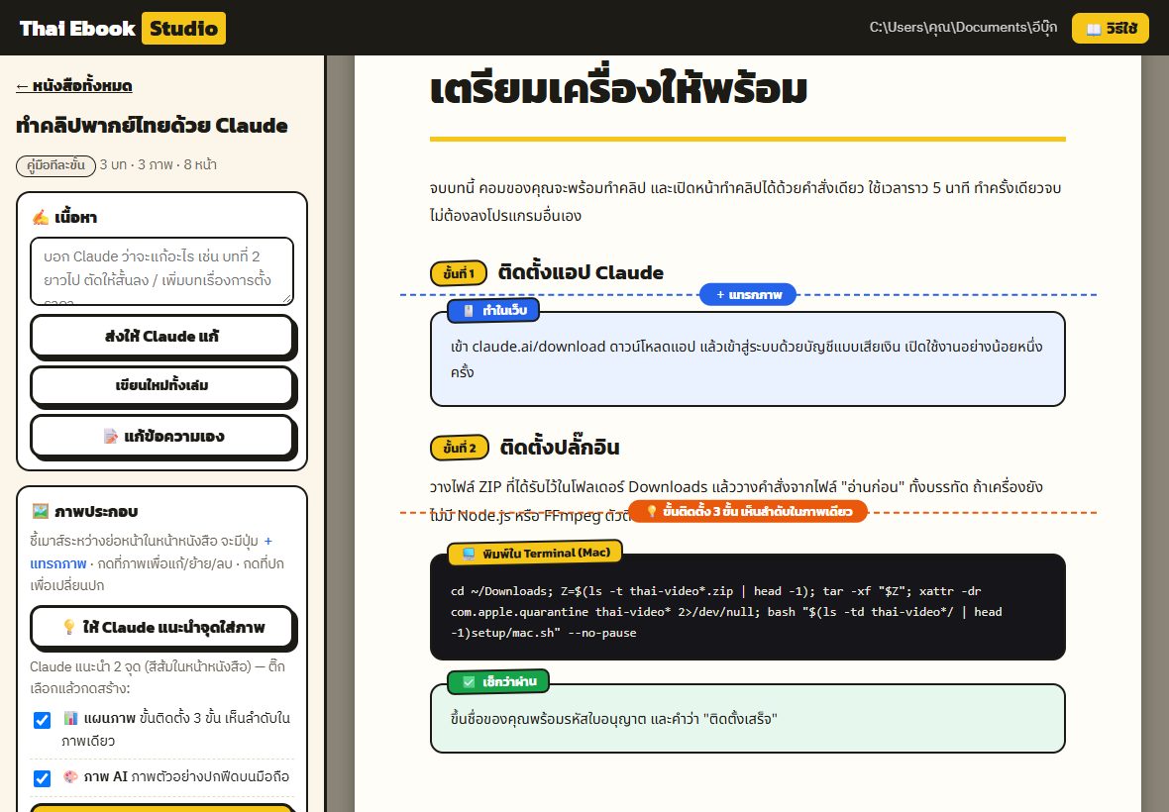
Task: Go back via ← หนังสือทั้งหมด link
Action: pyautogui.click(x=74, y=86)
